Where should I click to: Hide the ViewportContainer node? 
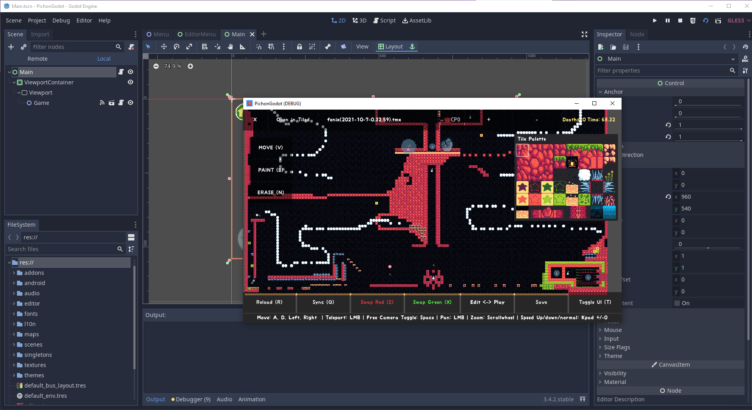click(130, 82)
